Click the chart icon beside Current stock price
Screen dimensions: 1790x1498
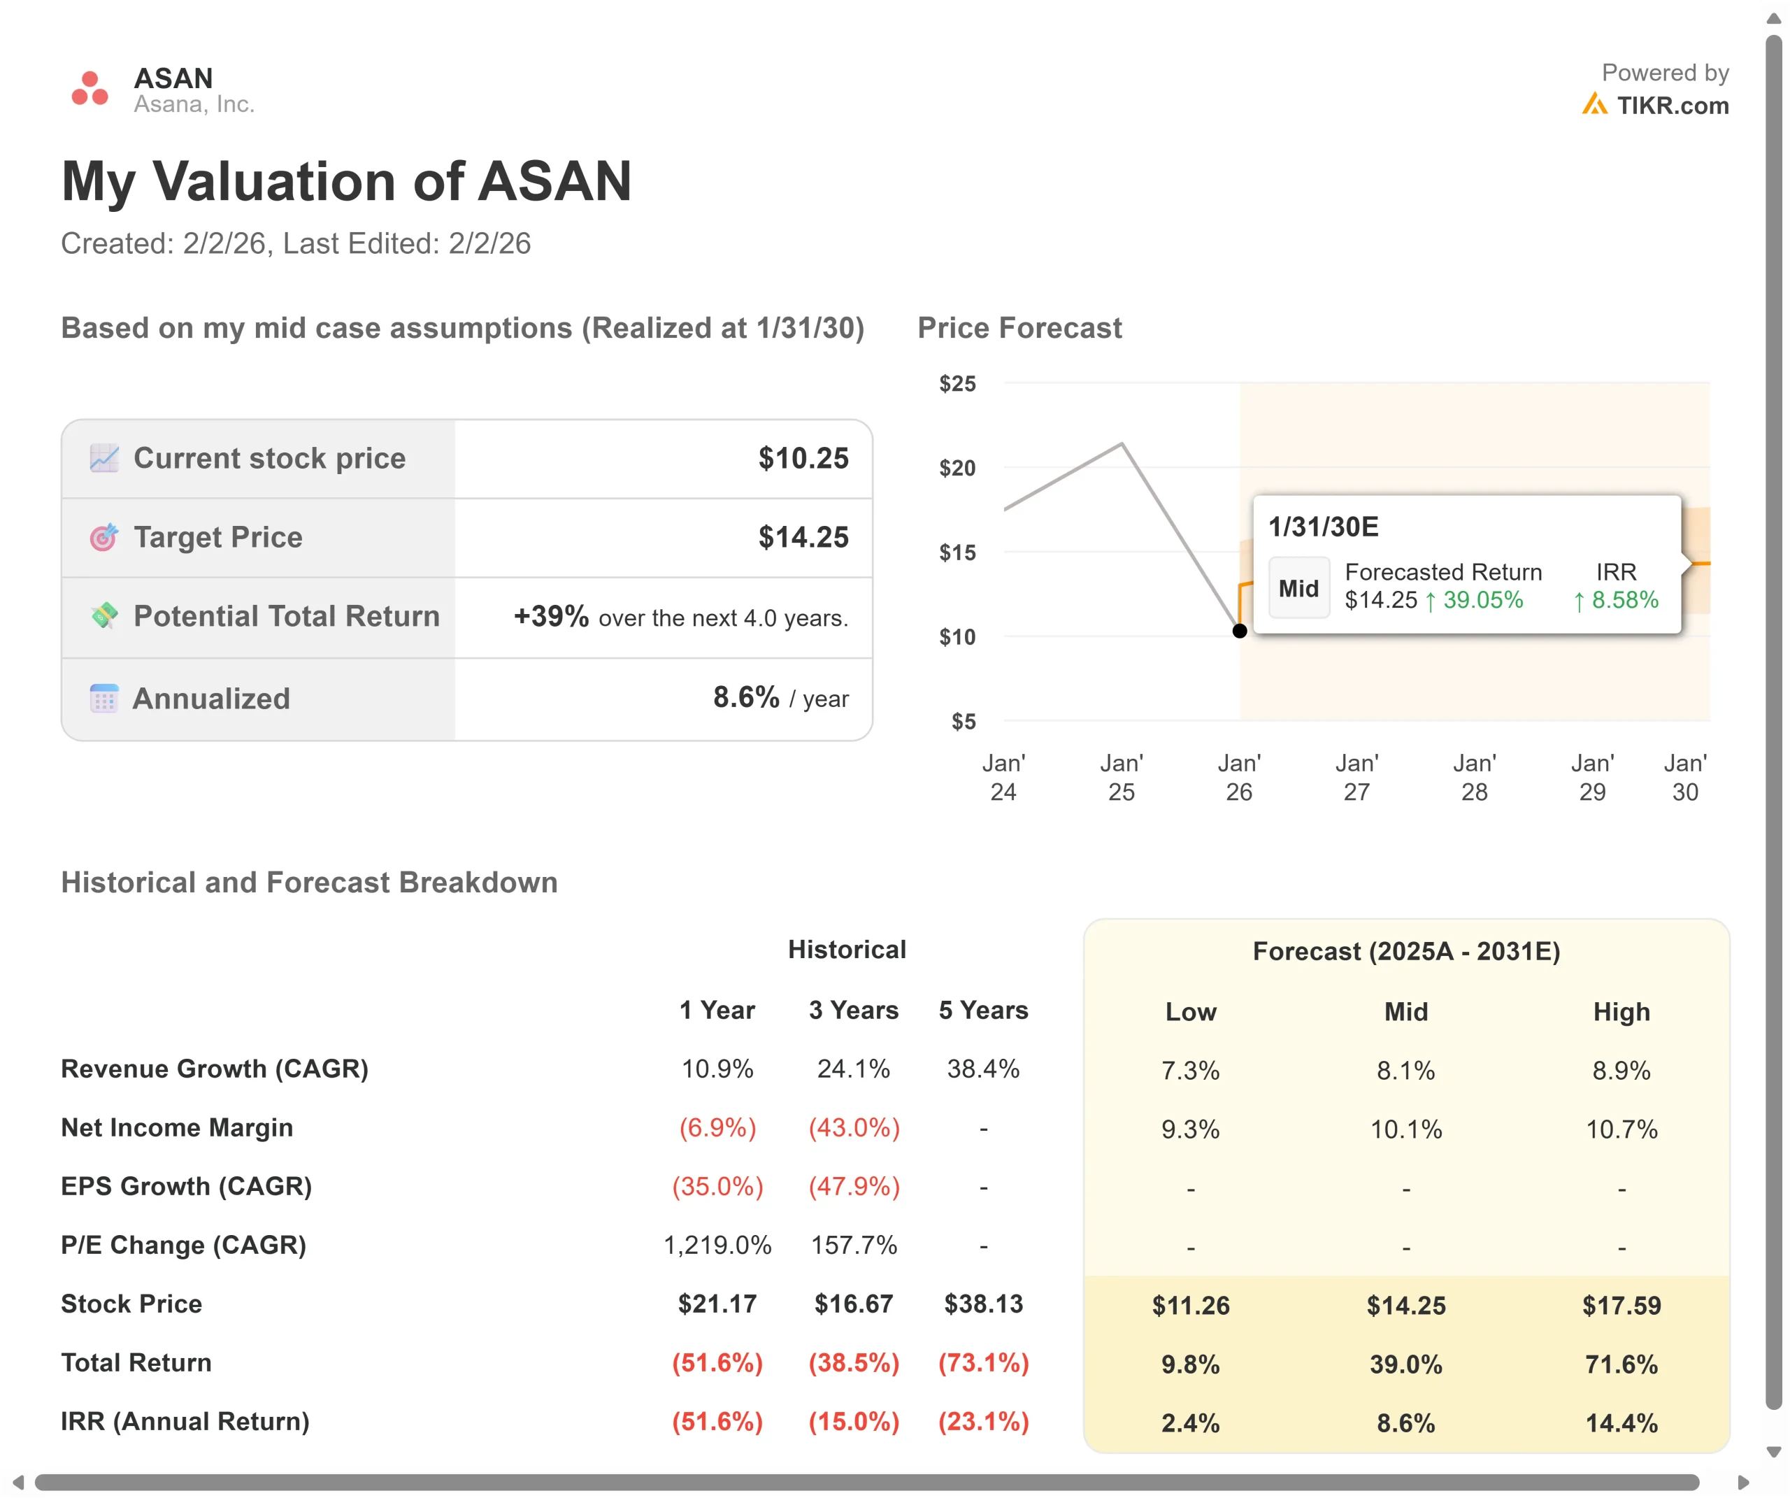coord(104,458)
